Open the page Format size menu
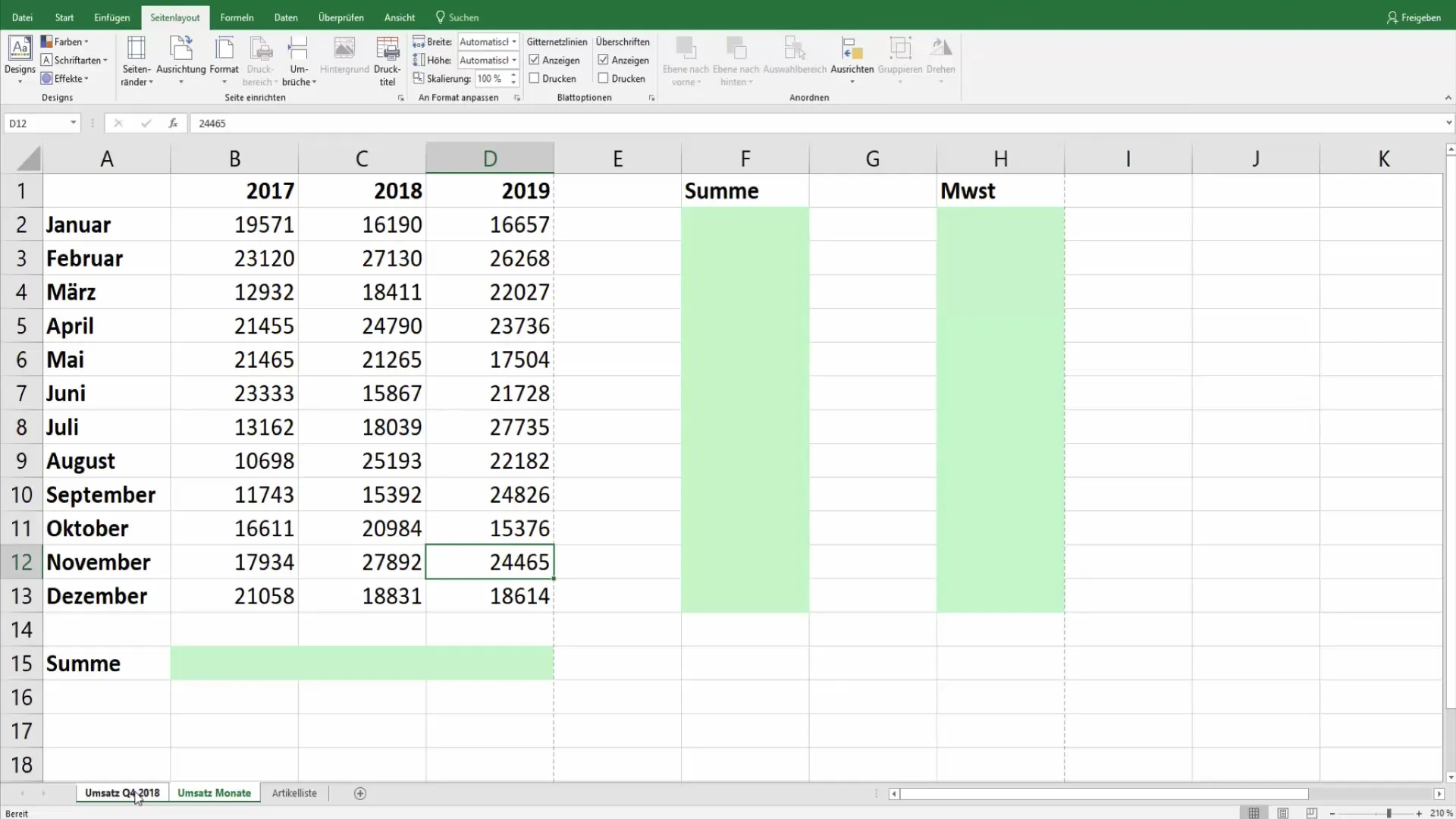Viewport: 1456px width, 819px height. click(224, 61)
